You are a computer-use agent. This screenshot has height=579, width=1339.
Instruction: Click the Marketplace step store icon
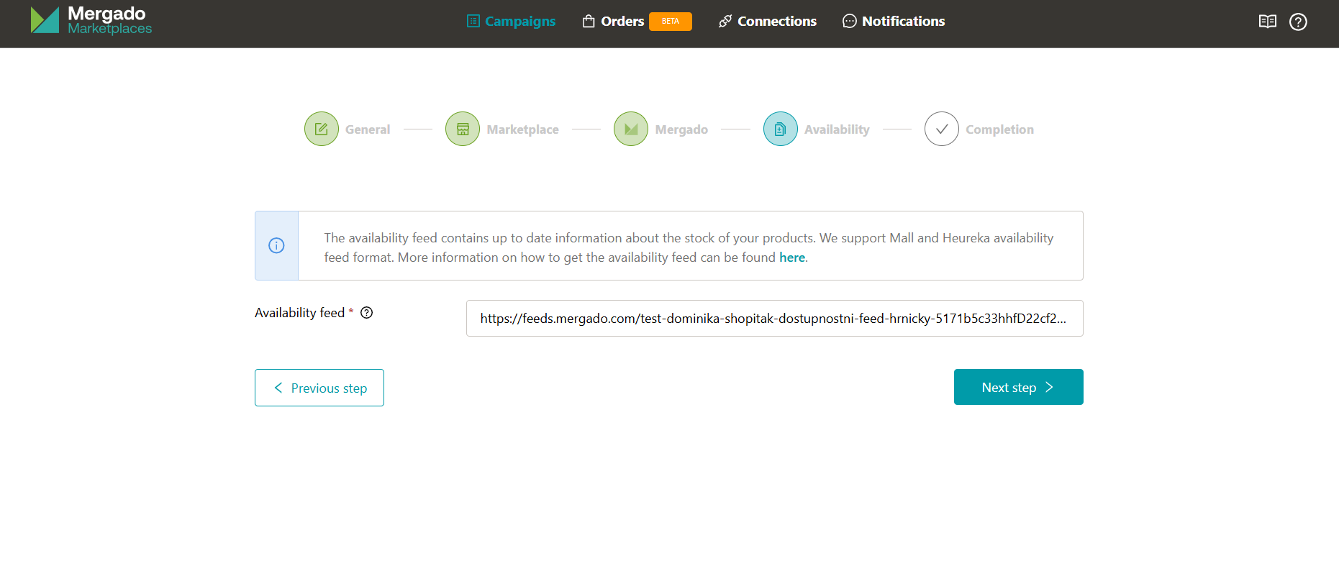tap(463, 129)
